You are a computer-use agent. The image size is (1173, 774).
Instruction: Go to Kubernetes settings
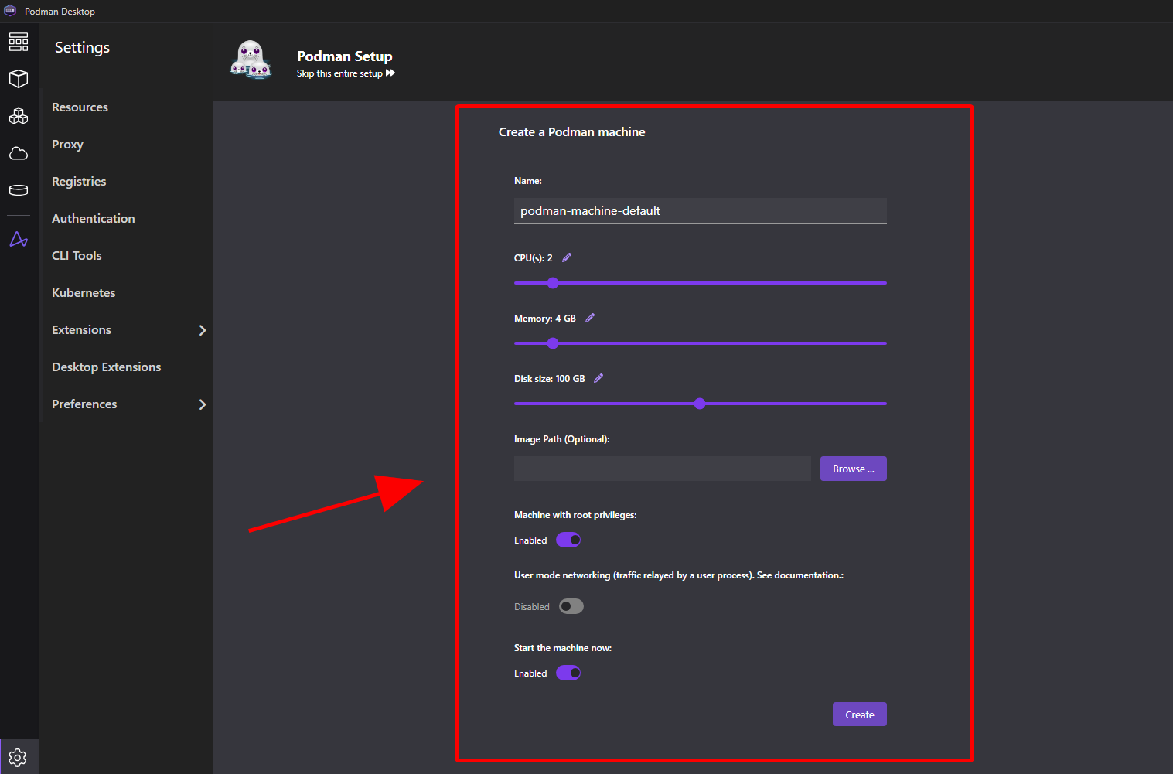pyautogui.click(x=84, y=293)
